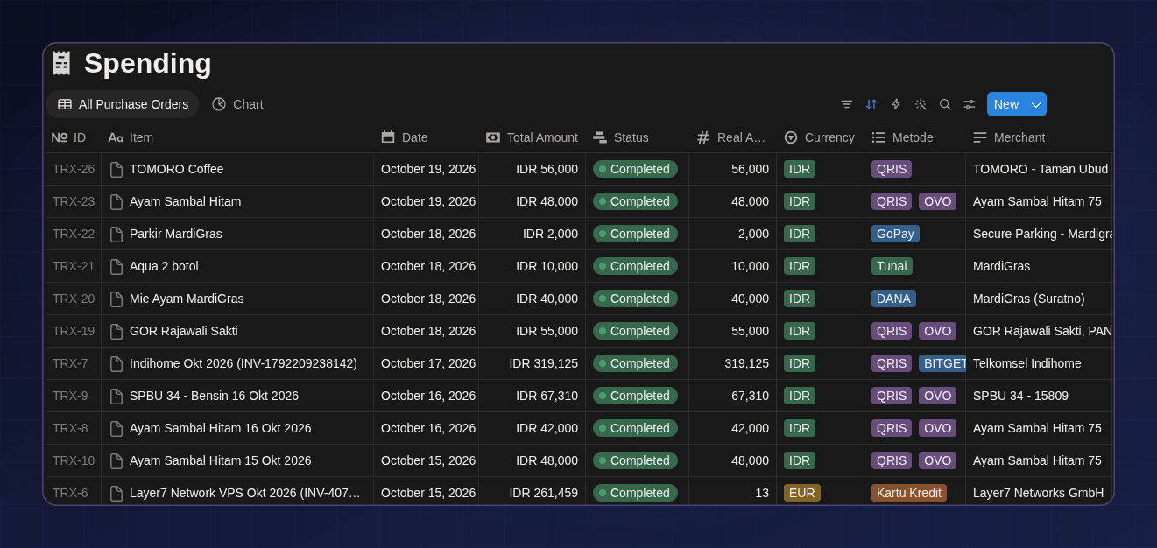Switch to All Purchase Orders tab
Image resolution: width=1157 pixels, height=548 pixels.
(x=123, y=104)
